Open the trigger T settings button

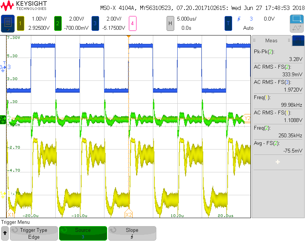pos(228,24)
